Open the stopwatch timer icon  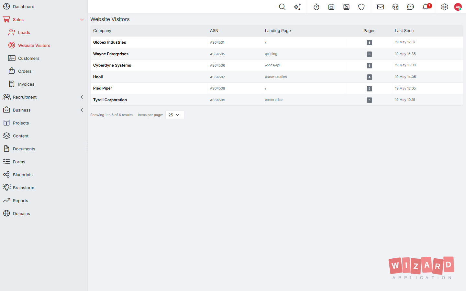316,7
